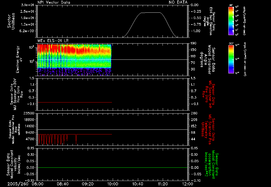Click the "23500" Scanner Pos tick
This screenshot has height=187, width=271.
pyautogui.click(x=29, y=113)
